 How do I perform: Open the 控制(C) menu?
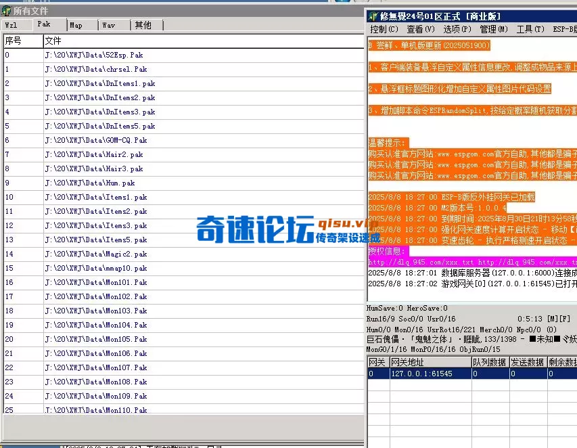[x=383, y=28]
